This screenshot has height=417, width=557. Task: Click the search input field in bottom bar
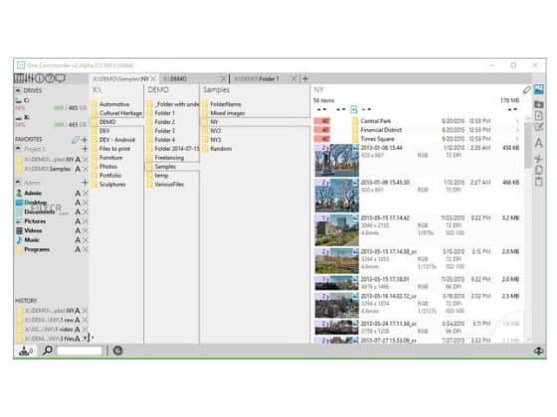[80, 350]
